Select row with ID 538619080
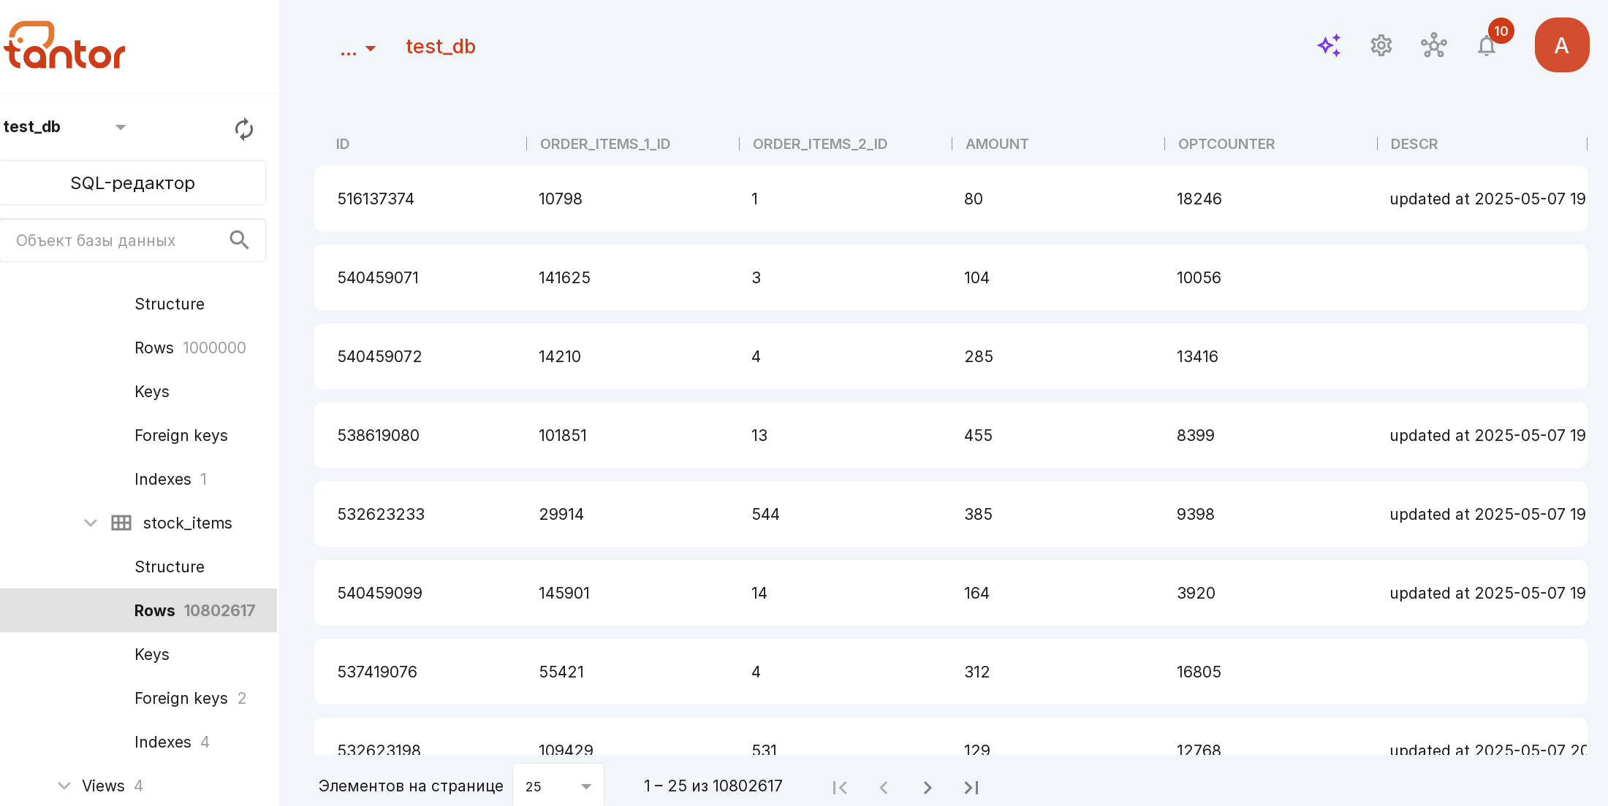1608x806 pixels. pos(951,435)
